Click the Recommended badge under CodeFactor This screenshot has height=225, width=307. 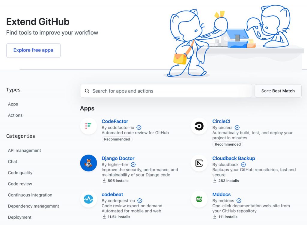click(117, 139)
